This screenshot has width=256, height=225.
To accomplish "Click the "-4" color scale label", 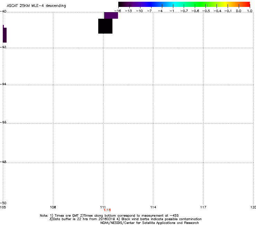I will point(160,11).
